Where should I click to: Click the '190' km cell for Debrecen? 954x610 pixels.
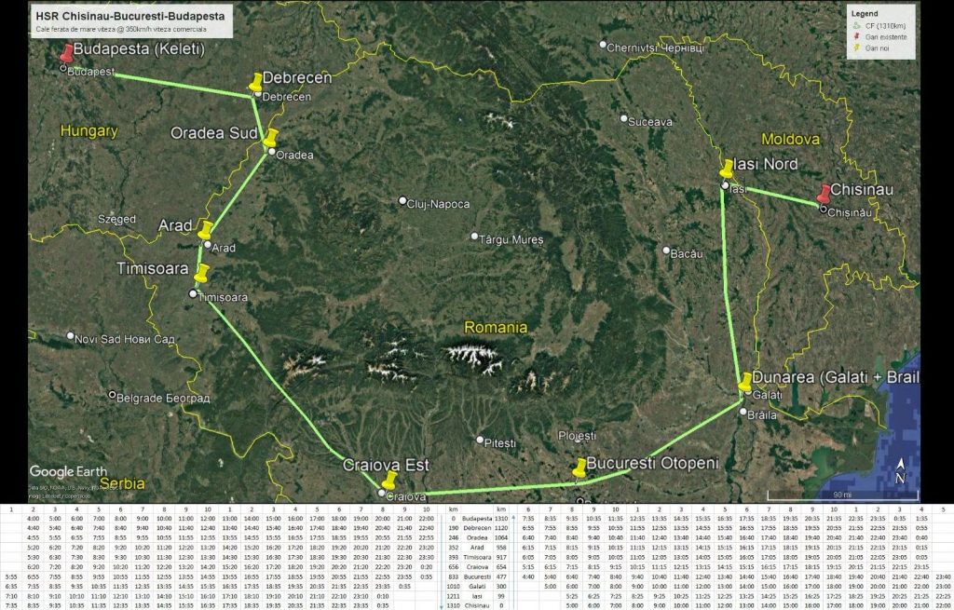453,528
